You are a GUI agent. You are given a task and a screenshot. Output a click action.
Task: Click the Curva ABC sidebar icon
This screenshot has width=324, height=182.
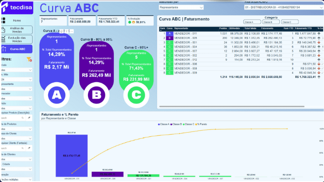pyautogui.click(x=4, y=49)
